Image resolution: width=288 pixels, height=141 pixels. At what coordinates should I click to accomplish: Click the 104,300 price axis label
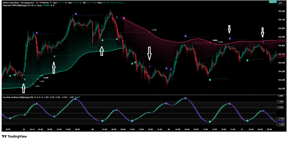tap(281, 89)
